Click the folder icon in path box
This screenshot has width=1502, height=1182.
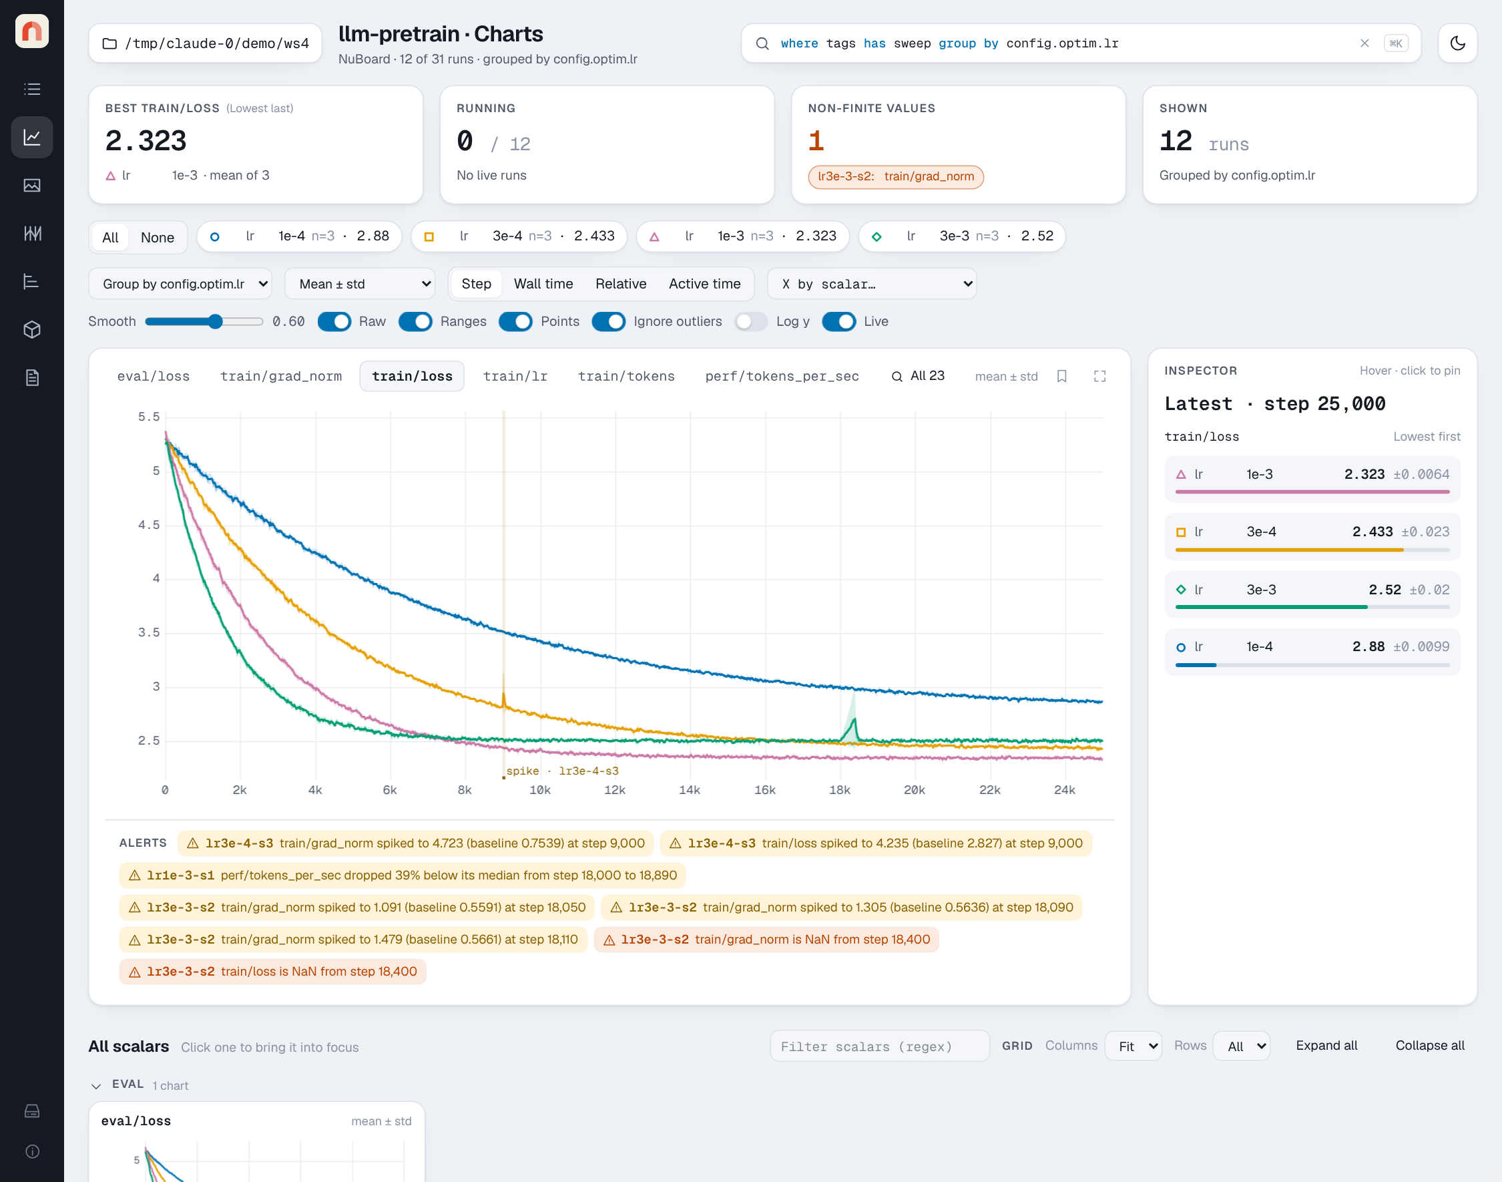coord(109,43)
